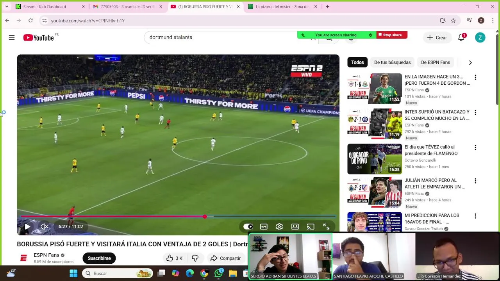Screen dimensions: 500x281
Task: Show more filter chips with right arrow
Action: 470,62
